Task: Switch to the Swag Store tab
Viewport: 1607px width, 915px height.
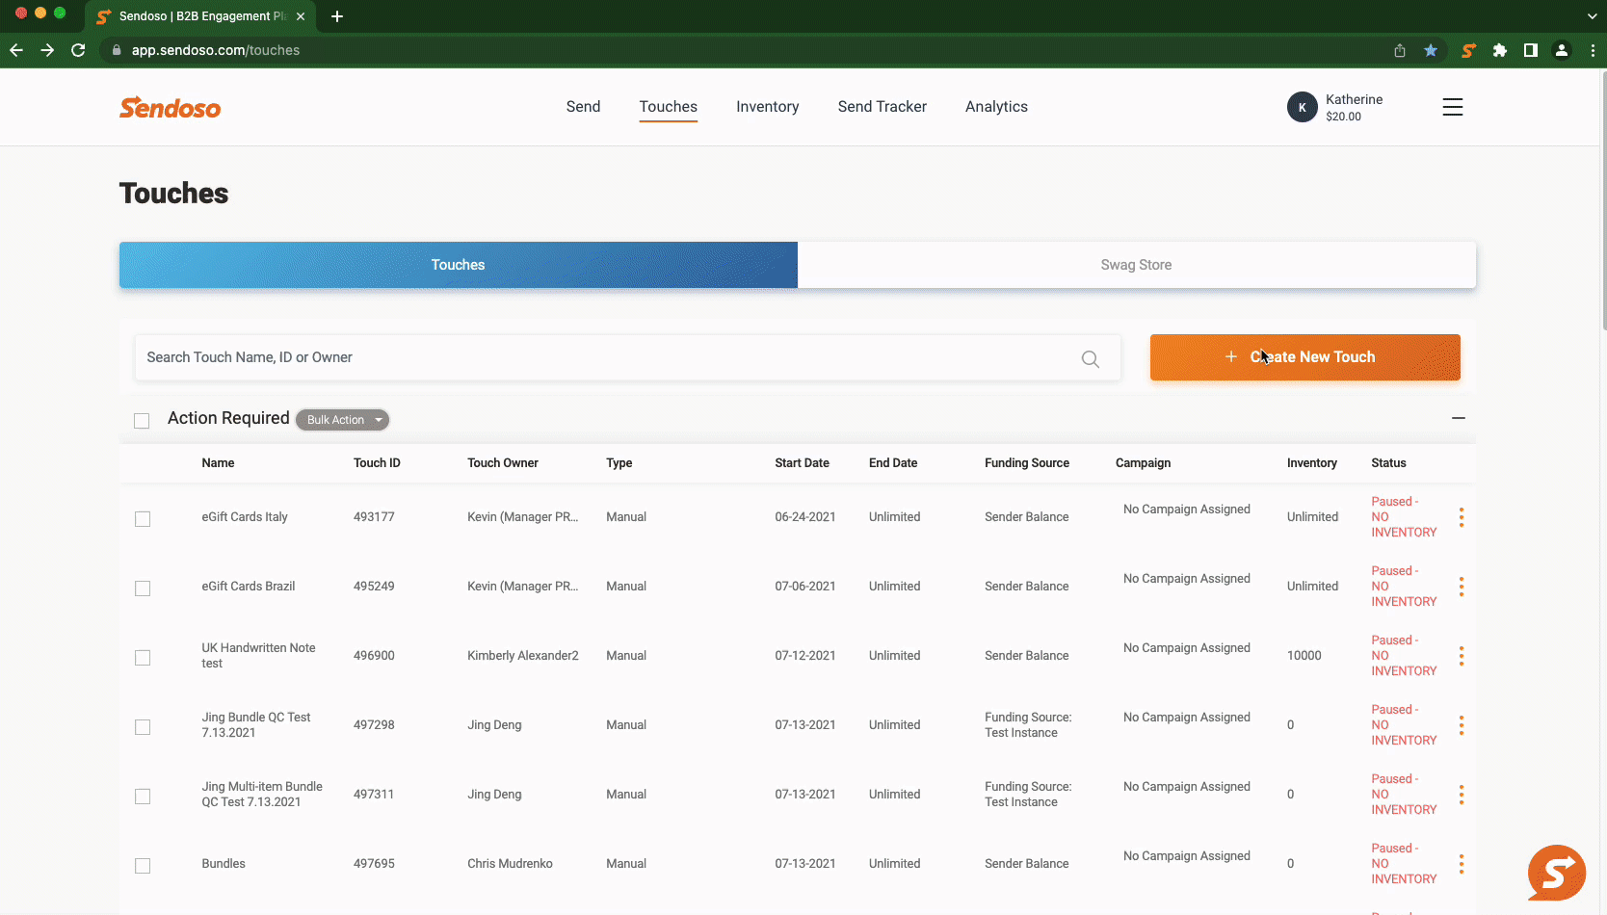Action: (x=1136, y=265)
